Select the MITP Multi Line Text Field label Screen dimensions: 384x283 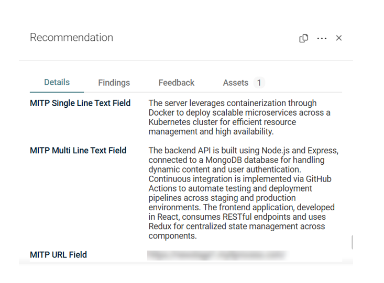78,151
